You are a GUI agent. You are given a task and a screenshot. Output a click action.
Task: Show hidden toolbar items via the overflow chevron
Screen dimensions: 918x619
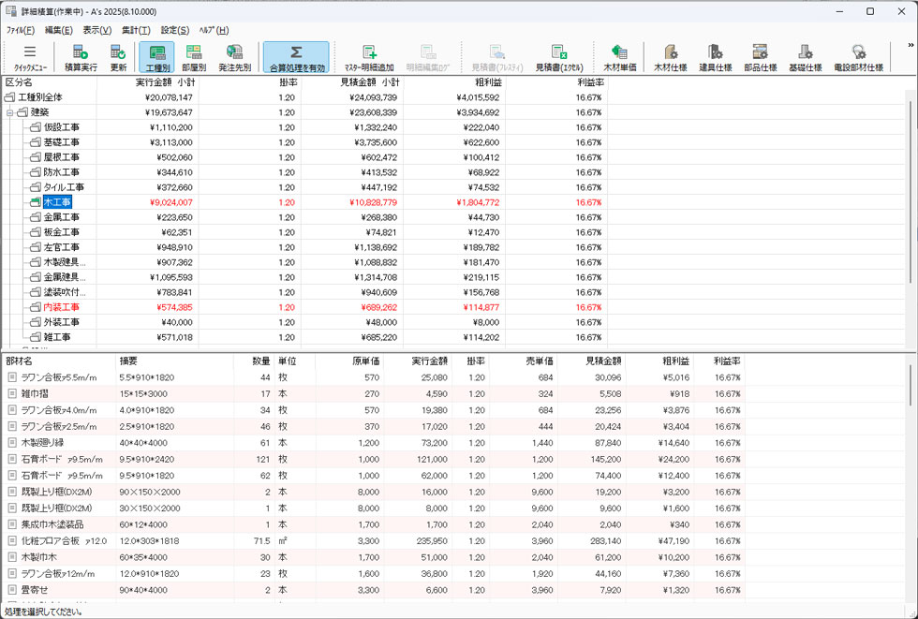[911, 45]
